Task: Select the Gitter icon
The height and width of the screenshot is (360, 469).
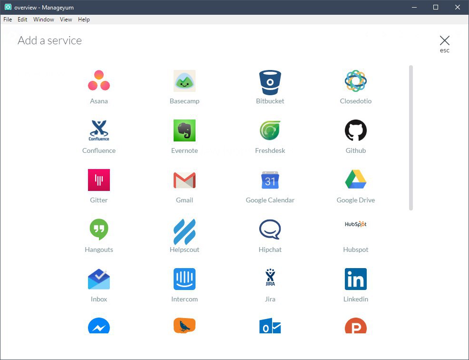Action: 99,180
